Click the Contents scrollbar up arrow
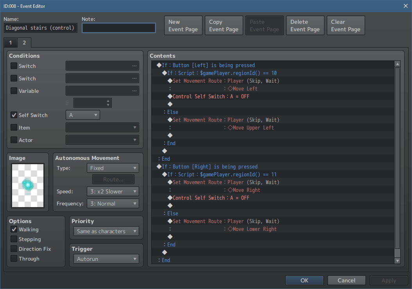This screenshot has height=289, width=412. pyautogui.click(x=398, y=64)
